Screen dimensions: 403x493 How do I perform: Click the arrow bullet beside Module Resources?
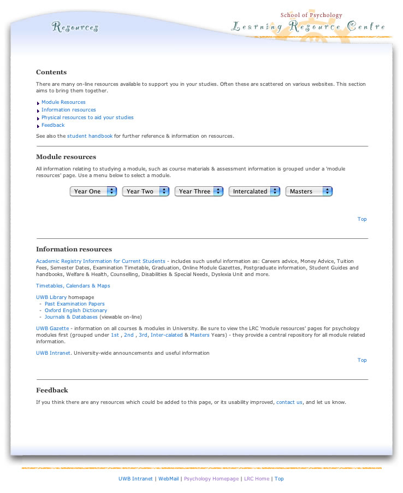(38, 103)
